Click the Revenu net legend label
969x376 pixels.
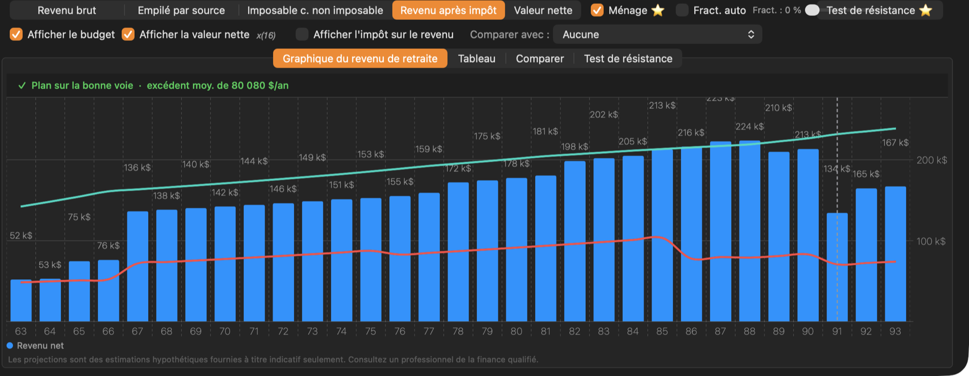(x=40, y=346)
